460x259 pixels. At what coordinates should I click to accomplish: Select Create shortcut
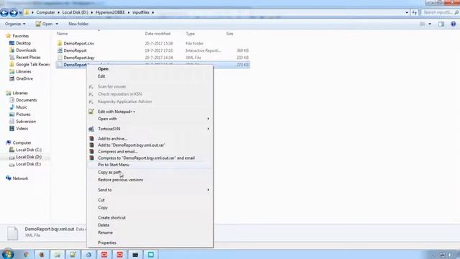point(112,217)
